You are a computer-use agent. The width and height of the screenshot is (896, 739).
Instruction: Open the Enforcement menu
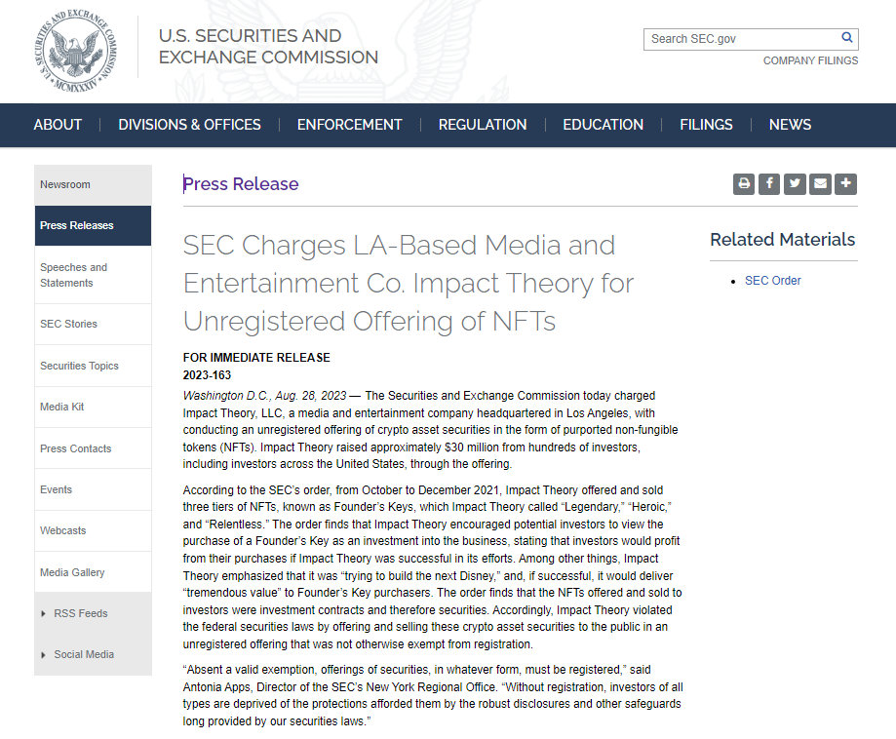349,125
